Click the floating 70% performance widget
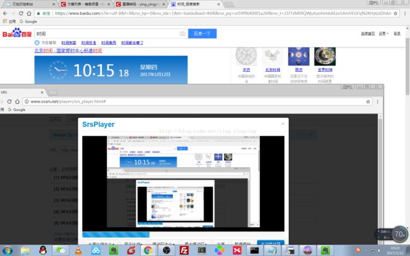This screenshot has height=256, width=410. point(399,234)
